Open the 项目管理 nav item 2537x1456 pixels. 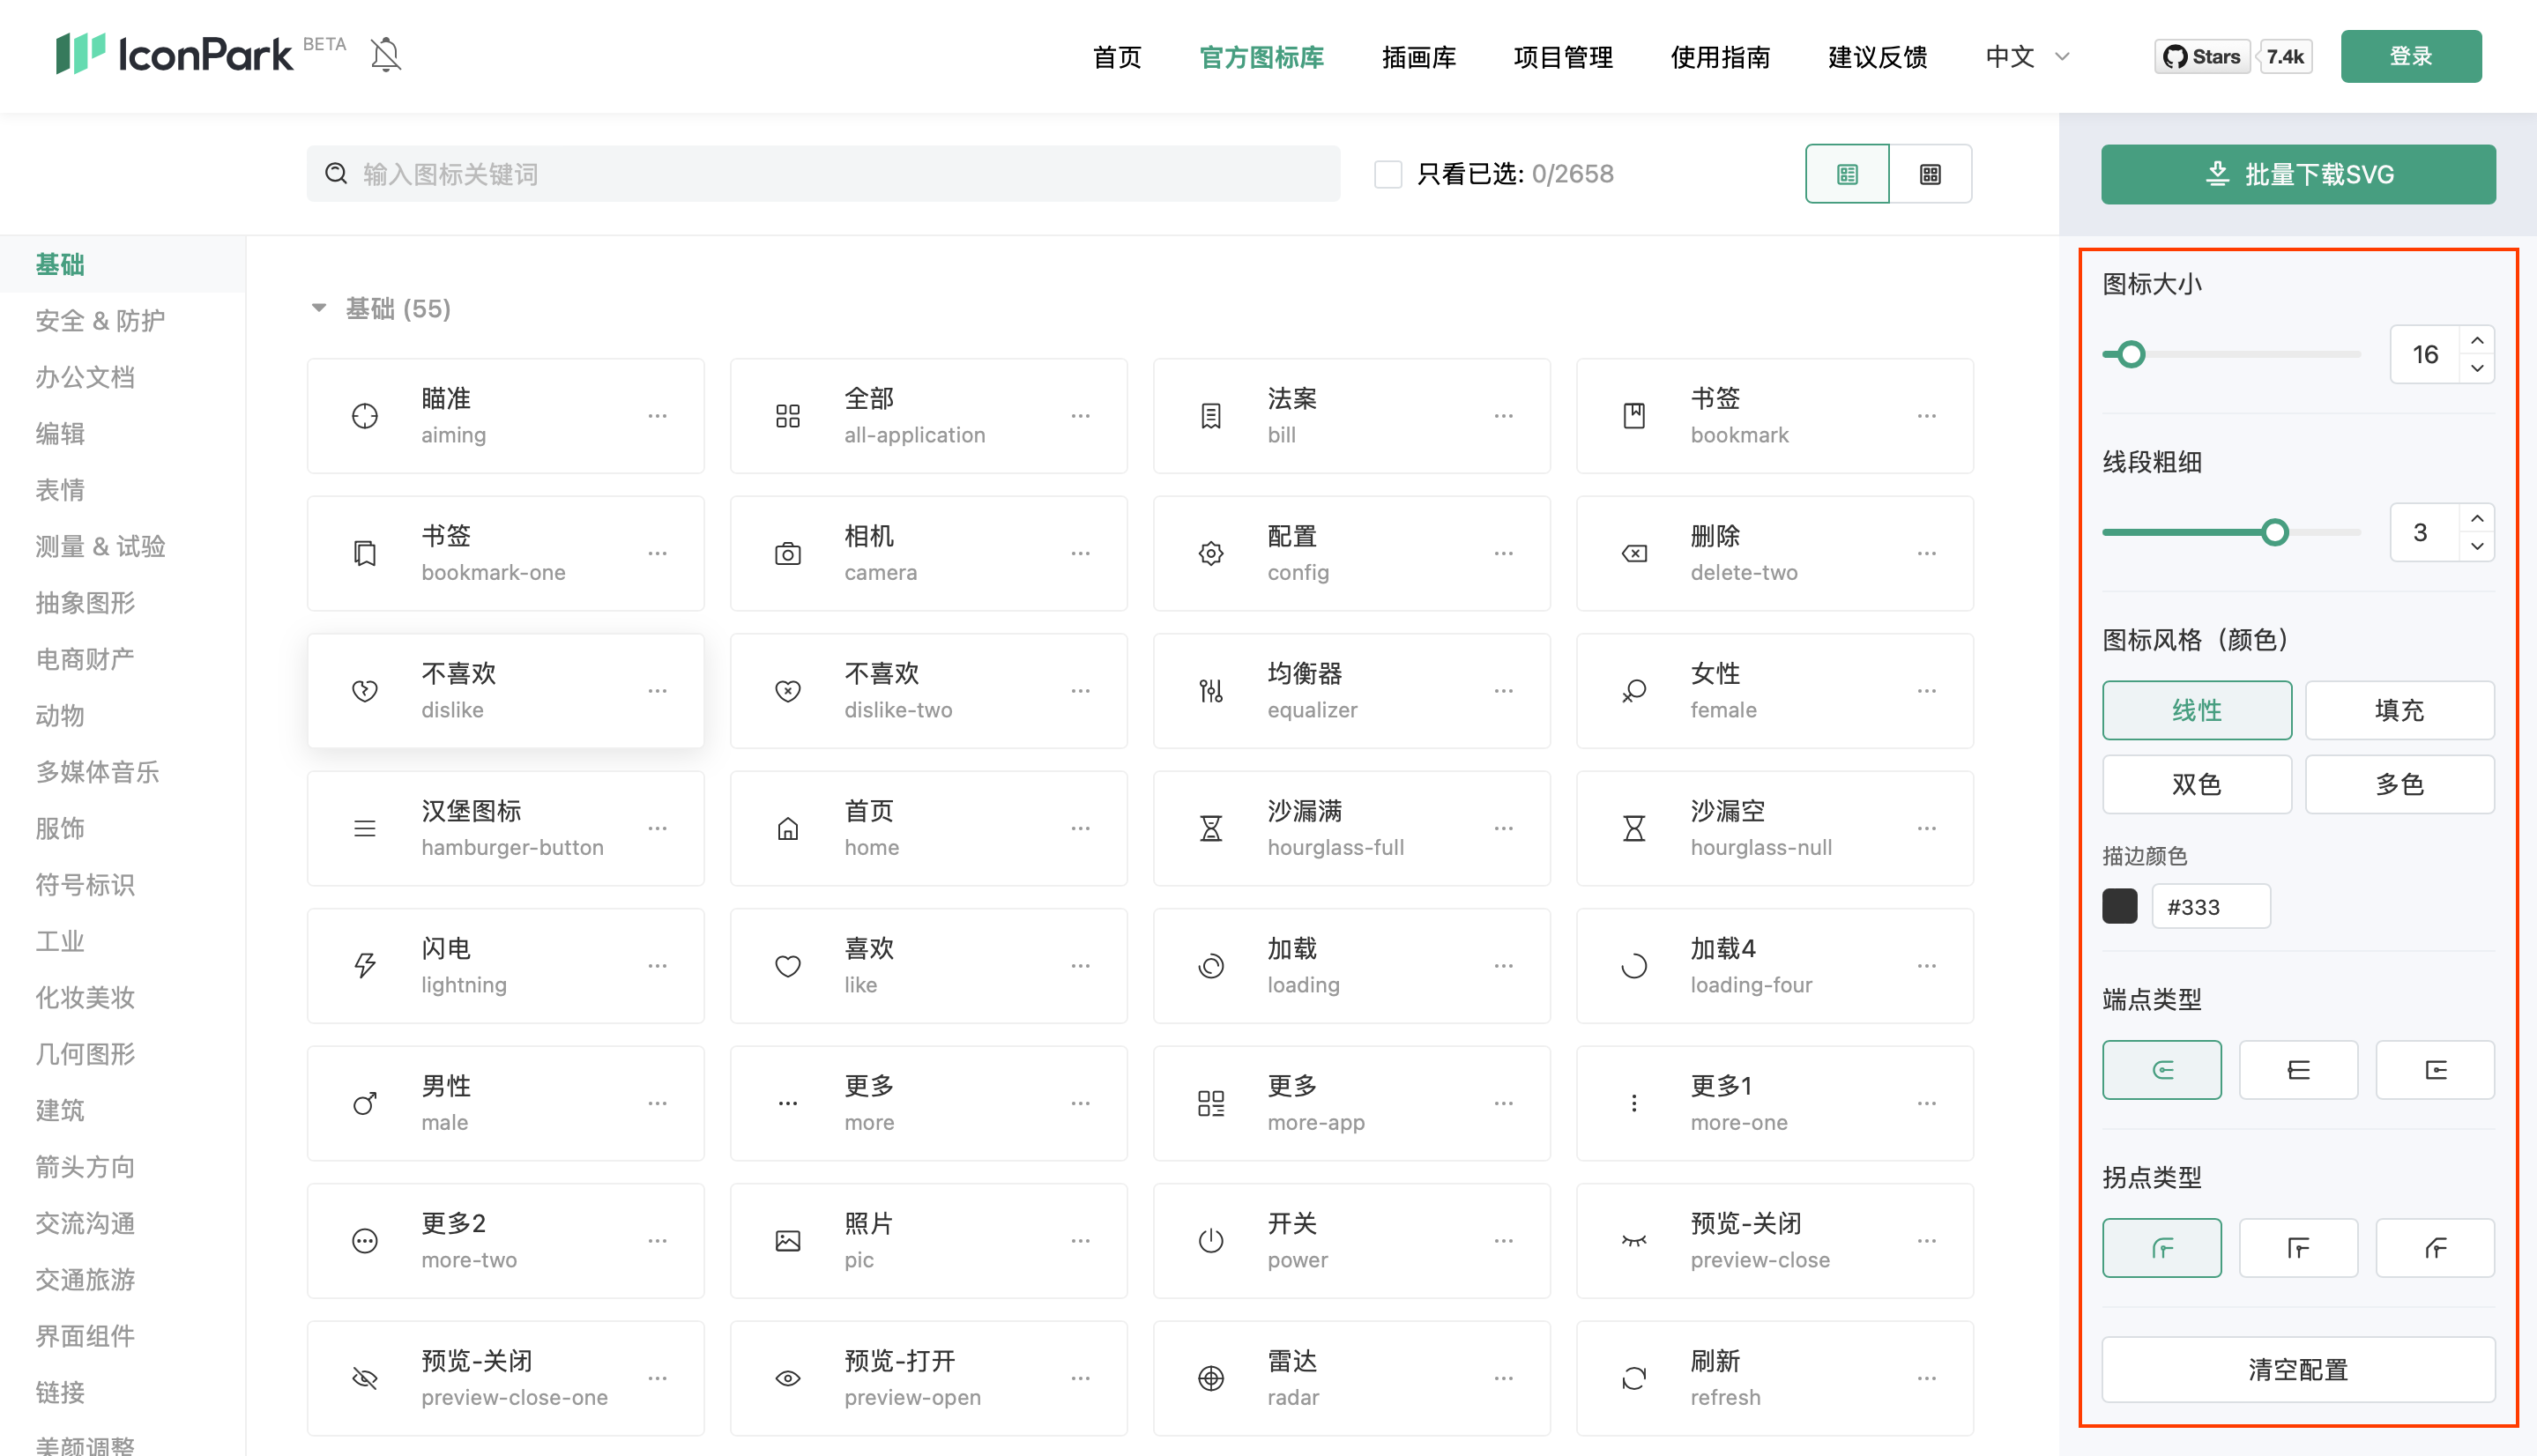pos(1563,57)
